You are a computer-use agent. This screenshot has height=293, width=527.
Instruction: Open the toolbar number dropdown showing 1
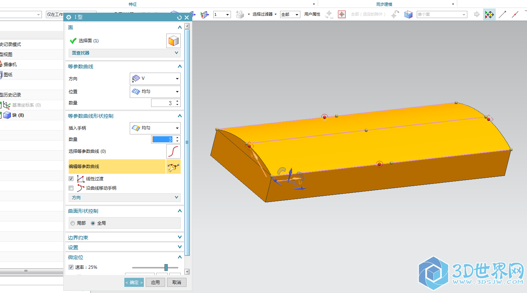(222, 14)
